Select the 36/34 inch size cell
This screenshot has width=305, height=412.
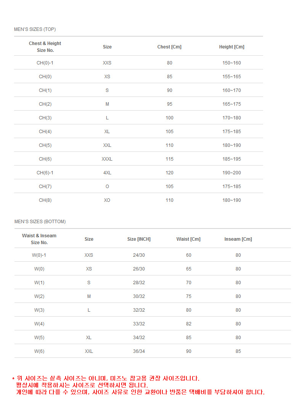click(139, 351)
